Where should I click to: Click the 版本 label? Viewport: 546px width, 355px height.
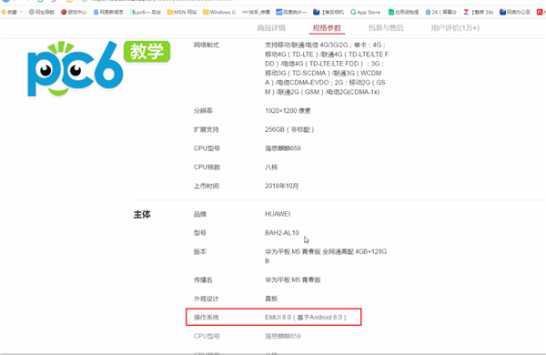point(200,251)
